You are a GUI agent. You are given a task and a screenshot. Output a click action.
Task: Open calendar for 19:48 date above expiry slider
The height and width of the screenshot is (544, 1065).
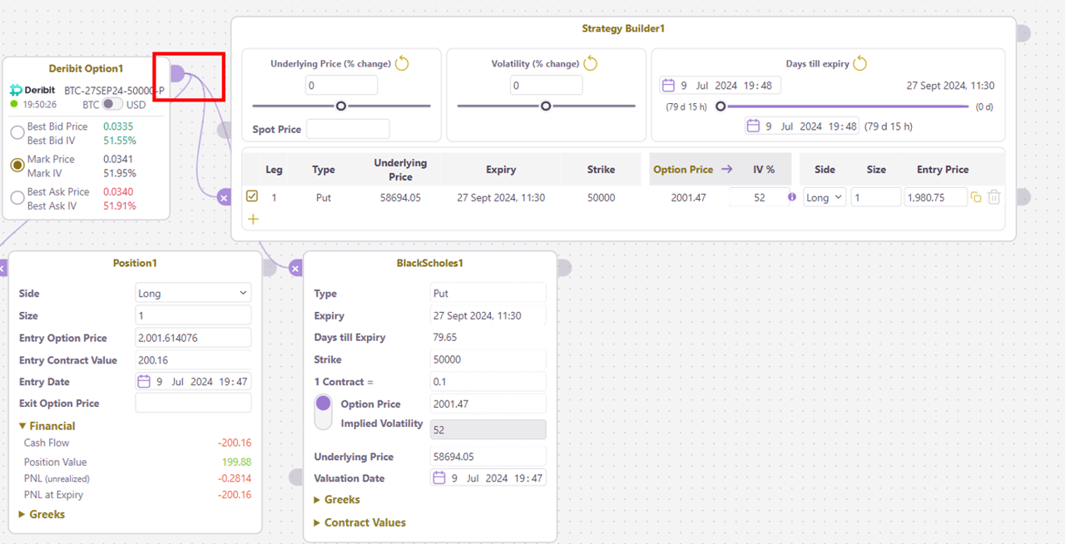[668, 85]
